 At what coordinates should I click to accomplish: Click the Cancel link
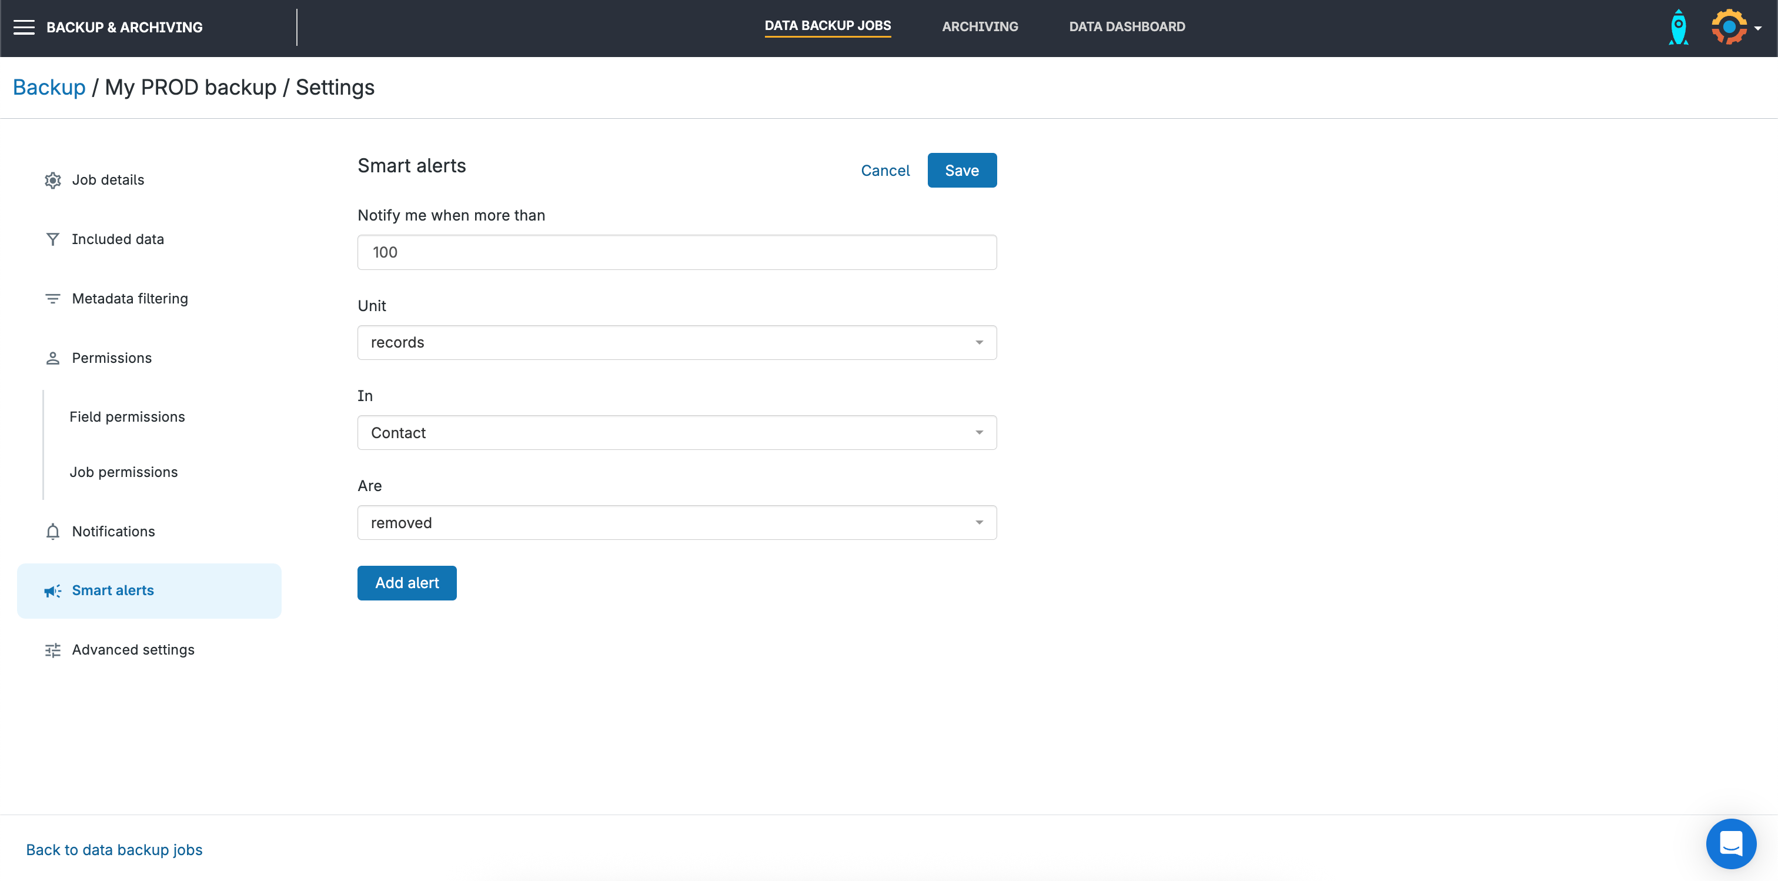[x=885, y=171]
